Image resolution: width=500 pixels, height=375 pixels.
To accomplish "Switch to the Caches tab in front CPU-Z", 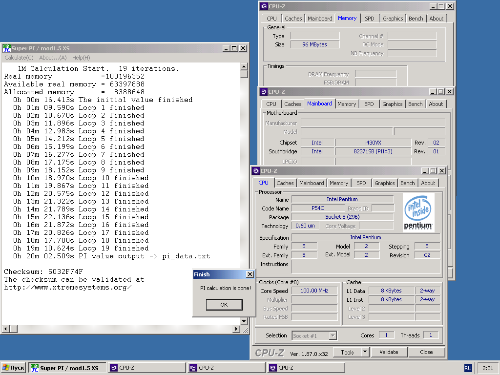I will pyautogui.click(x=285, y=183).
